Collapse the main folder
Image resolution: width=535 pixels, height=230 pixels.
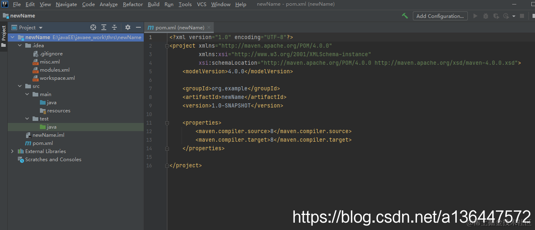point(27,94)
